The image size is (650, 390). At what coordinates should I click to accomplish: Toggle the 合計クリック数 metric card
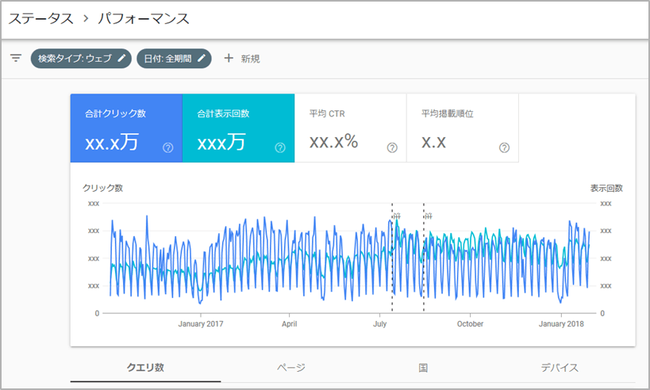click(x=125, y=128)
